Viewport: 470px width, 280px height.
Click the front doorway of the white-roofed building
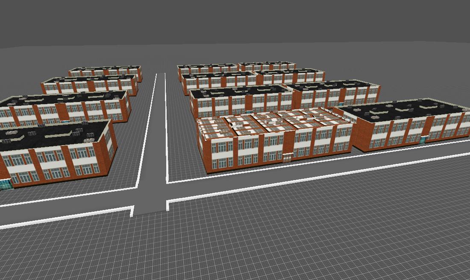pyautogui.click(x=287, y=158)
